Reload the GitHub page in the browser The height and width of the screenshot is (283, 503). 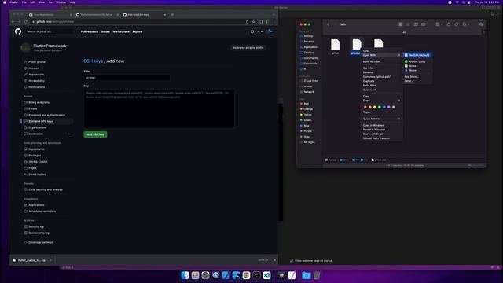click(26, 22)
